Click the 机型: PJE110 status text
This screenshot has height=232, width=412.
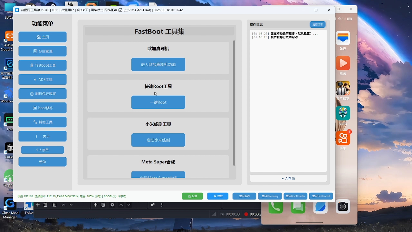tap(25, 196)
